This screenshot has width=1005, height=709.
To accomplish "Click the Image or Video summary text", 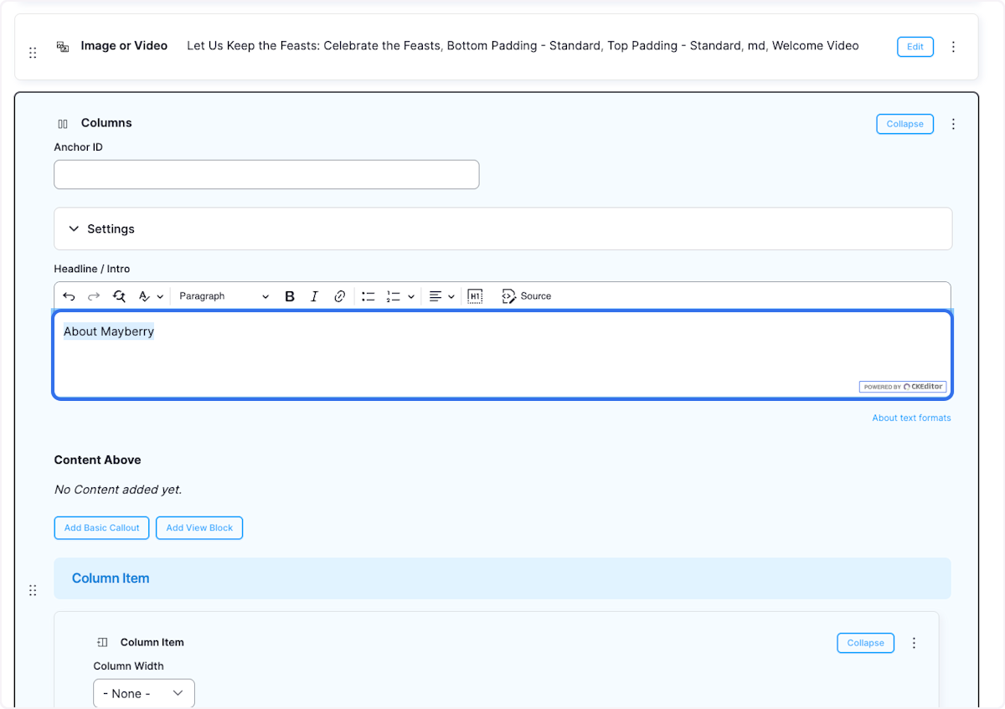I will pyautogui.click(x=523, y=46).
